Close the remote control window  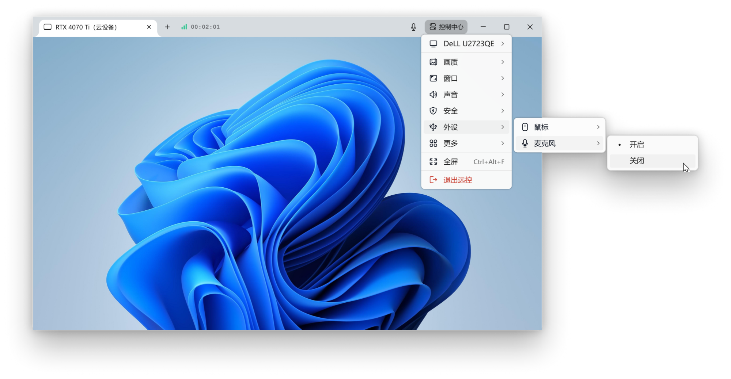click(x=530, y=27)
